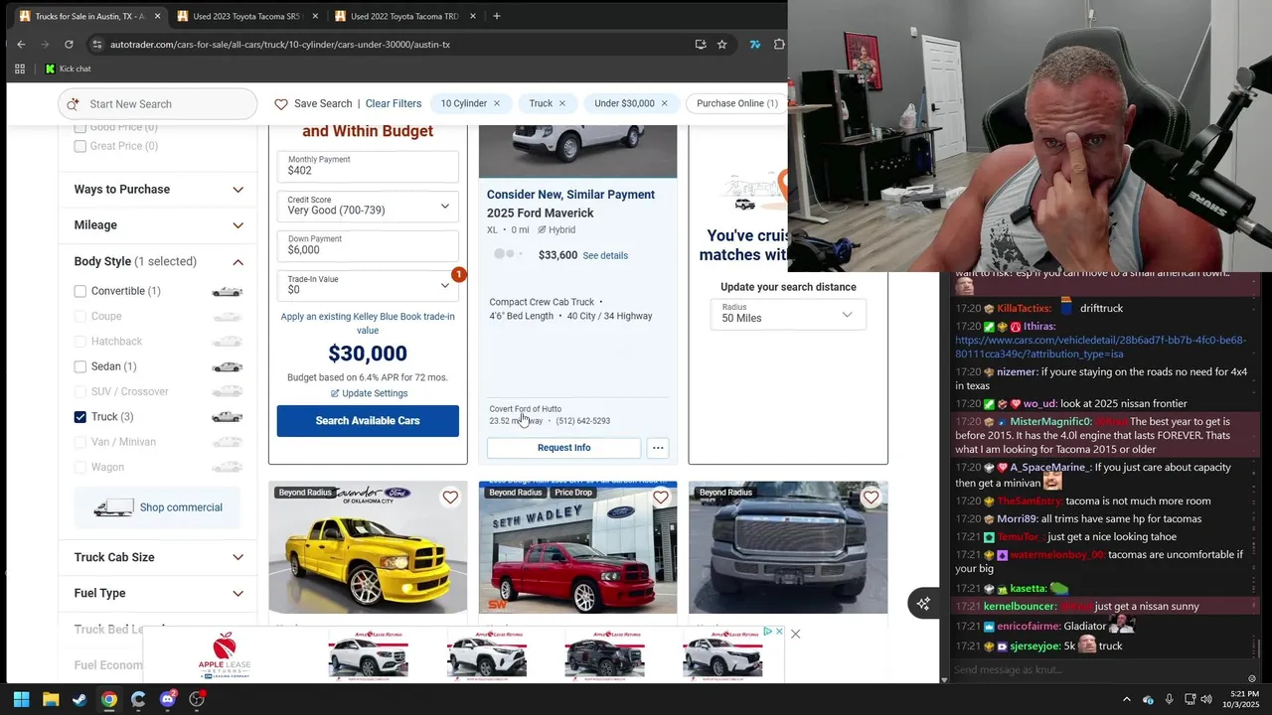Close the Used 2022 Toyota Tacoma tab
This screenshot has height=715, width=1272.
(473, 16)
